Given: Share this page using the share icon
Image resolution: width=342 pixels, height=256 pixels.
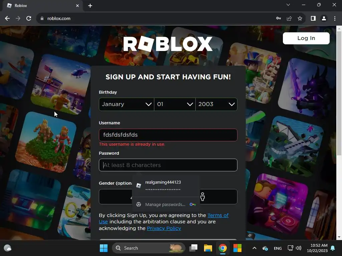Looking at the screenshot, I should point(289,19).
